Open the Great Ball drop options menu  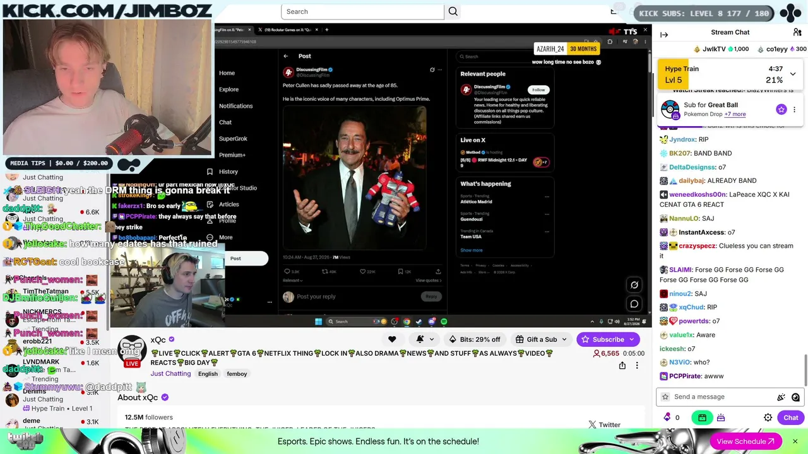(x=794, y=110)
